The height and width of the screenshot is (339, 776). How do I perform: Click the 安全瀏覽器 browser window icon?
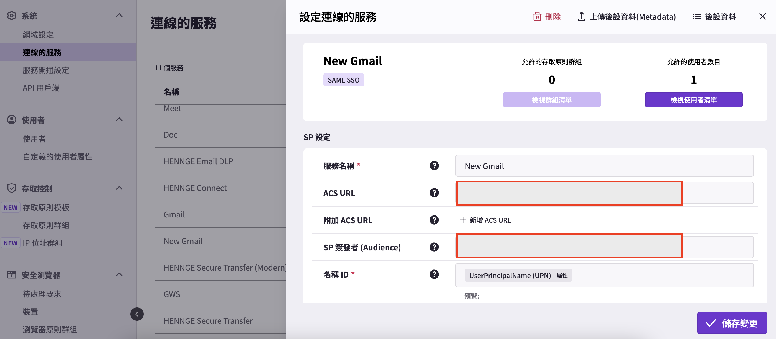coord(11,275)
